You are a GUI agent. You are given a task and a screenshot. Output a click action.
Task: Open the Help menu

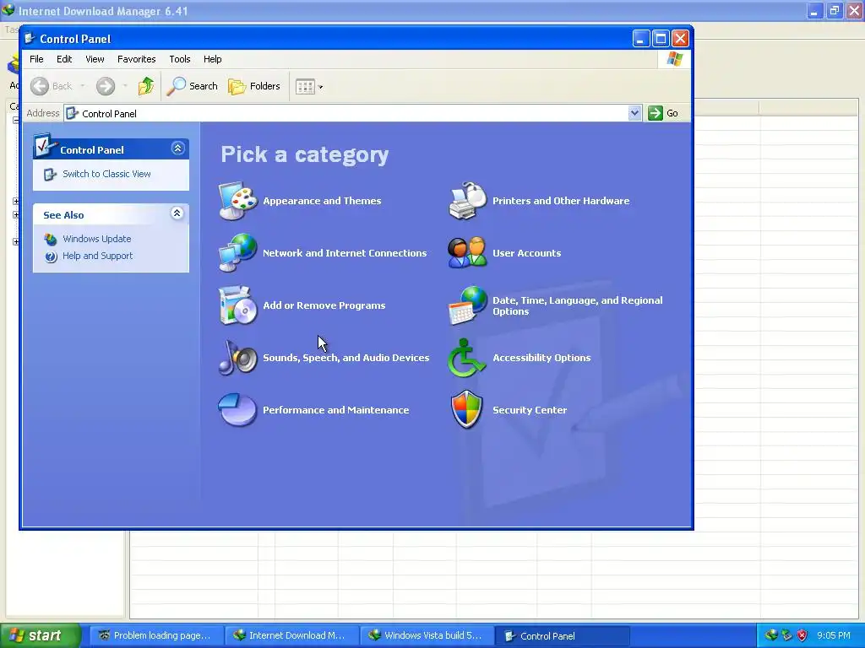tap(212, 59)
